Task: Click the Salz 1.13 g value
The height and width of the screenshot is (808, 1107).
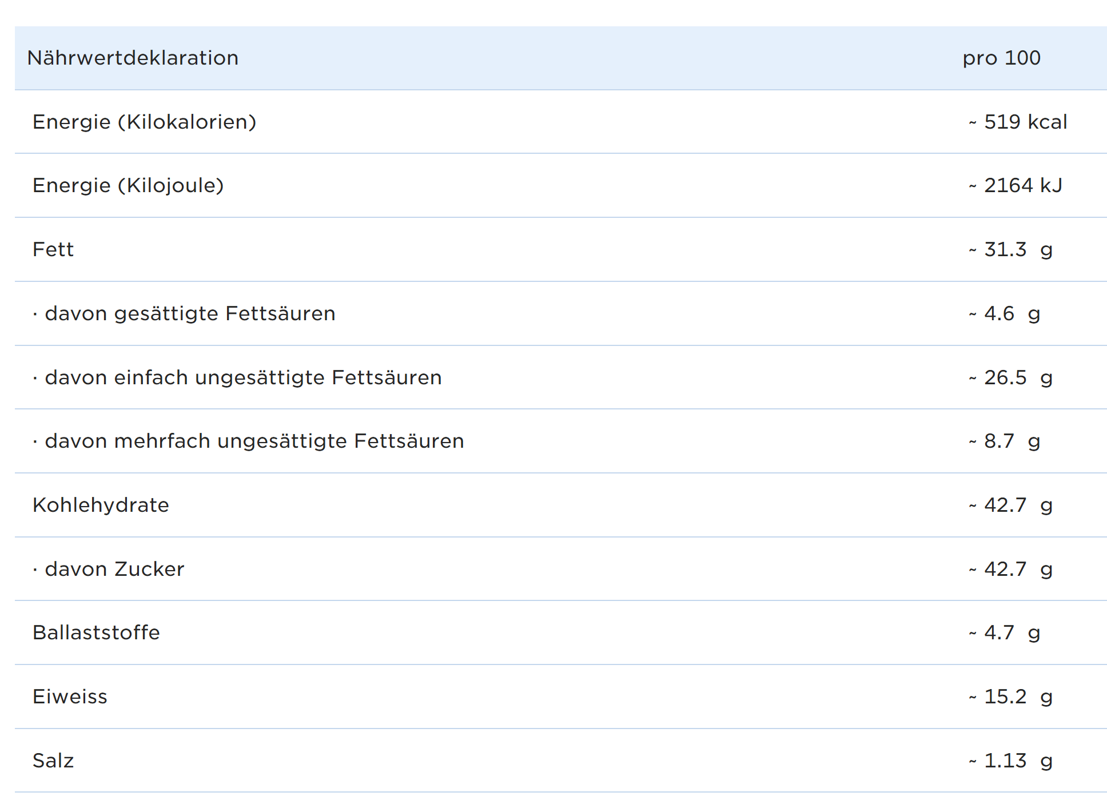Action: [x=1010, y=761]
